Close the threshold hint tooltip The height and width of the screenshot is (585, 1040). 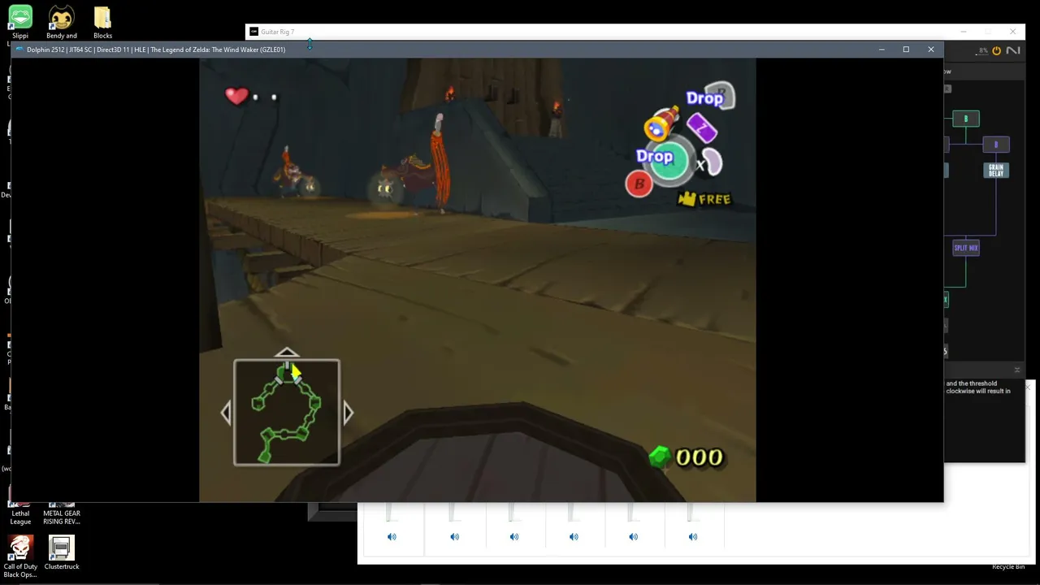click(x=1029, y=386)
